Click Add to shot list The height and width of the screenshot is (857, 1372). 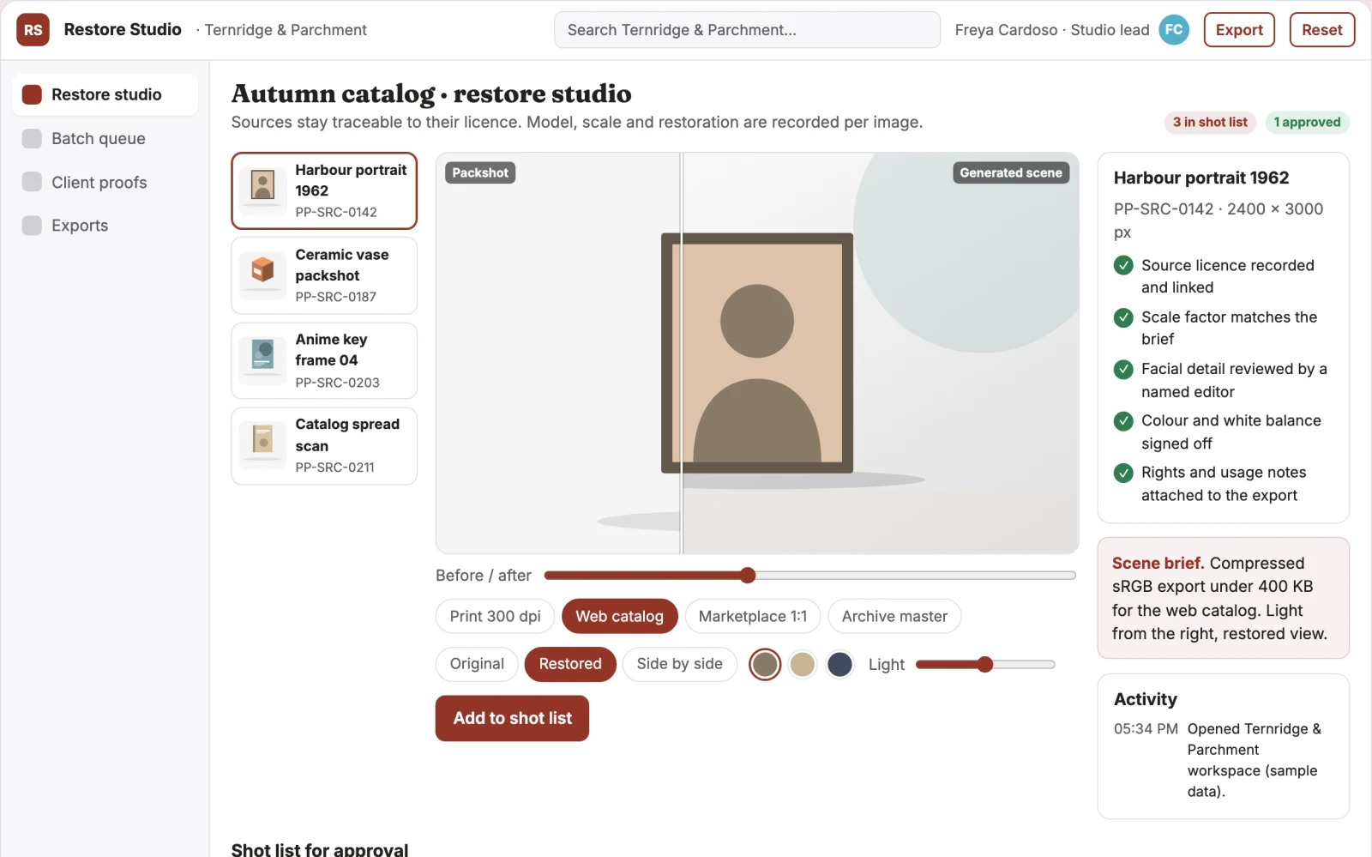[x=512, y=718]
